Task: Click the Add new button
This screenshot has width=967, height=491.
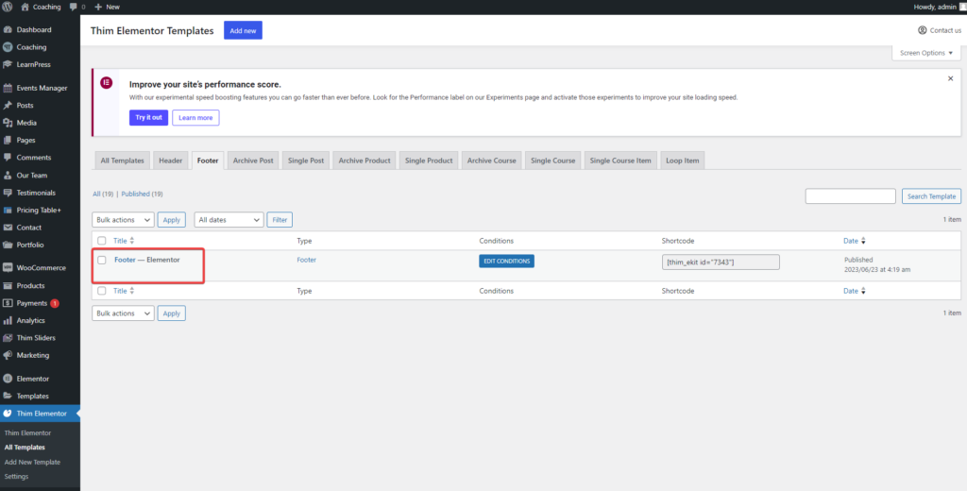Action: coord(243,30)
